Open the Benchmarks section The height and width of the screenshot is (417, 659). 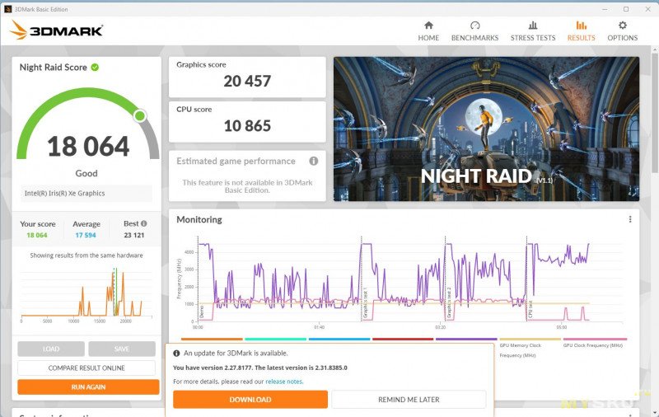coord(475,31)
